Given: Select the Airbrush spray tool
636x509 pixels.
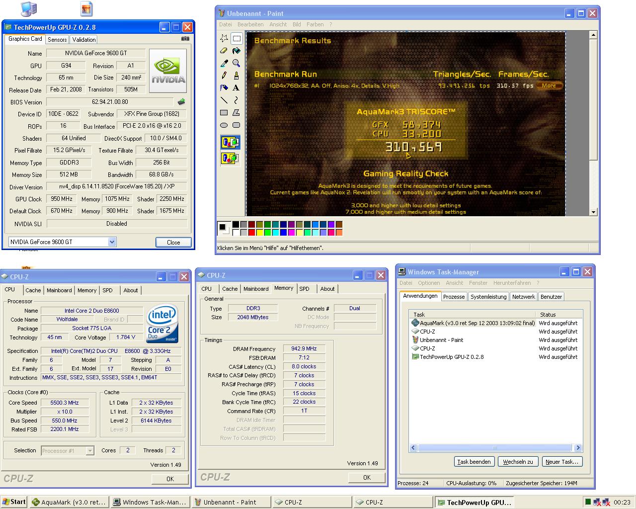Looking at the screenshot, I should point(224,88).
